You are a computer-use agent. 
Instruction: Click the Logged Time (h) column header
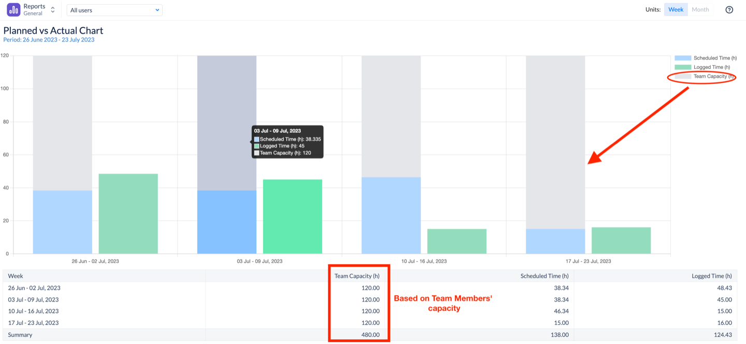tap(711, 276)
